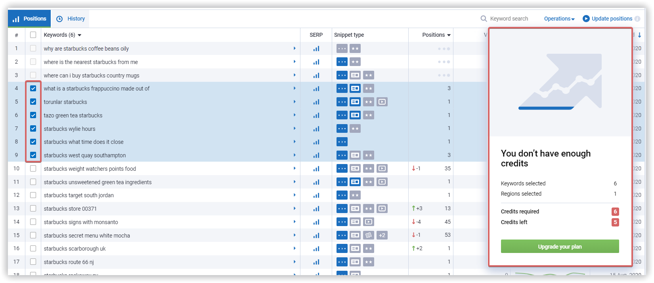Screen dimensions: 654x283
Task: Deselect the "starbucks wylie hours" checkbox
Action: 33,128
